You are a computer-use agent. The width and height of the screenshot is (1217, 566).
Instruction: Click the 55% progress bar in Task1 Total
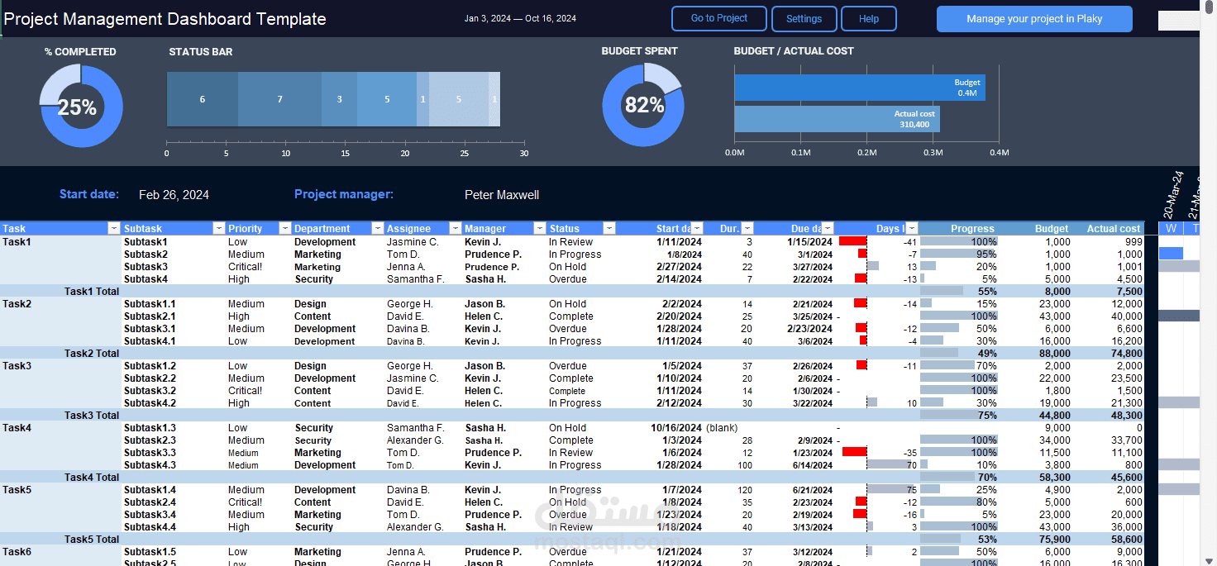click(x=942, y=292)
